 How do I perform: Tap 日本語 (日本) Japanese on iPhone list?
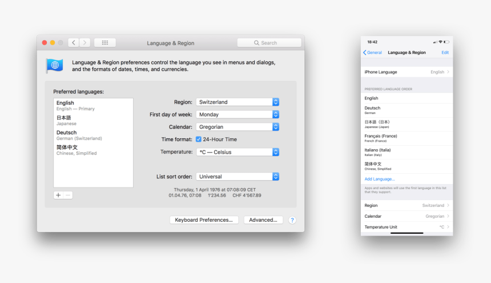(407, 124)
